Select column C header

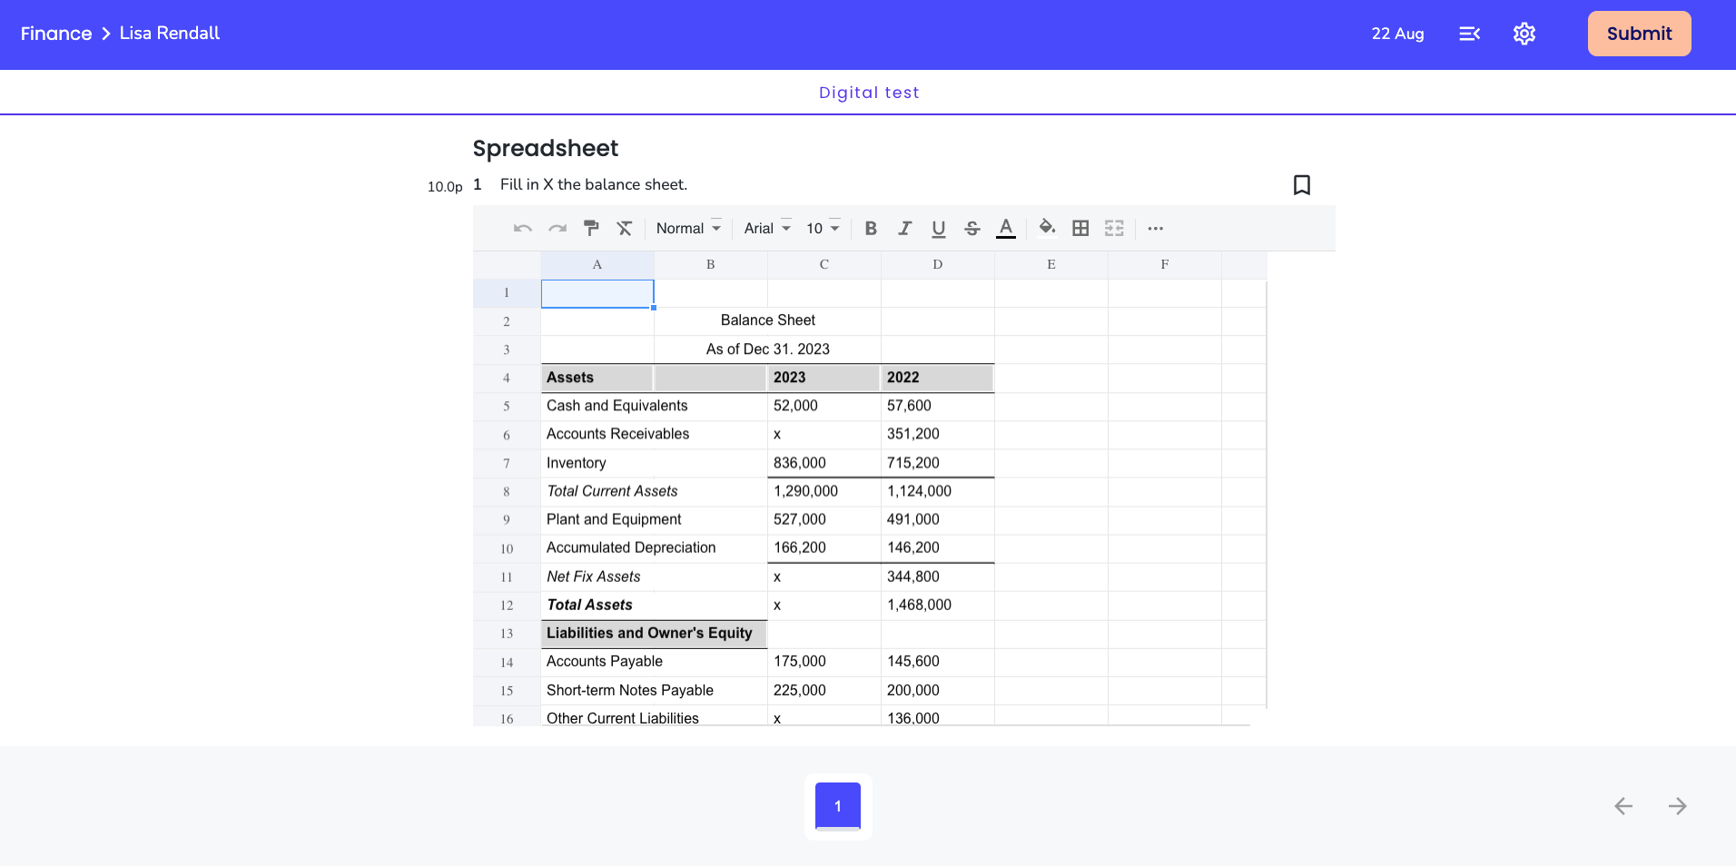(824, 265)
